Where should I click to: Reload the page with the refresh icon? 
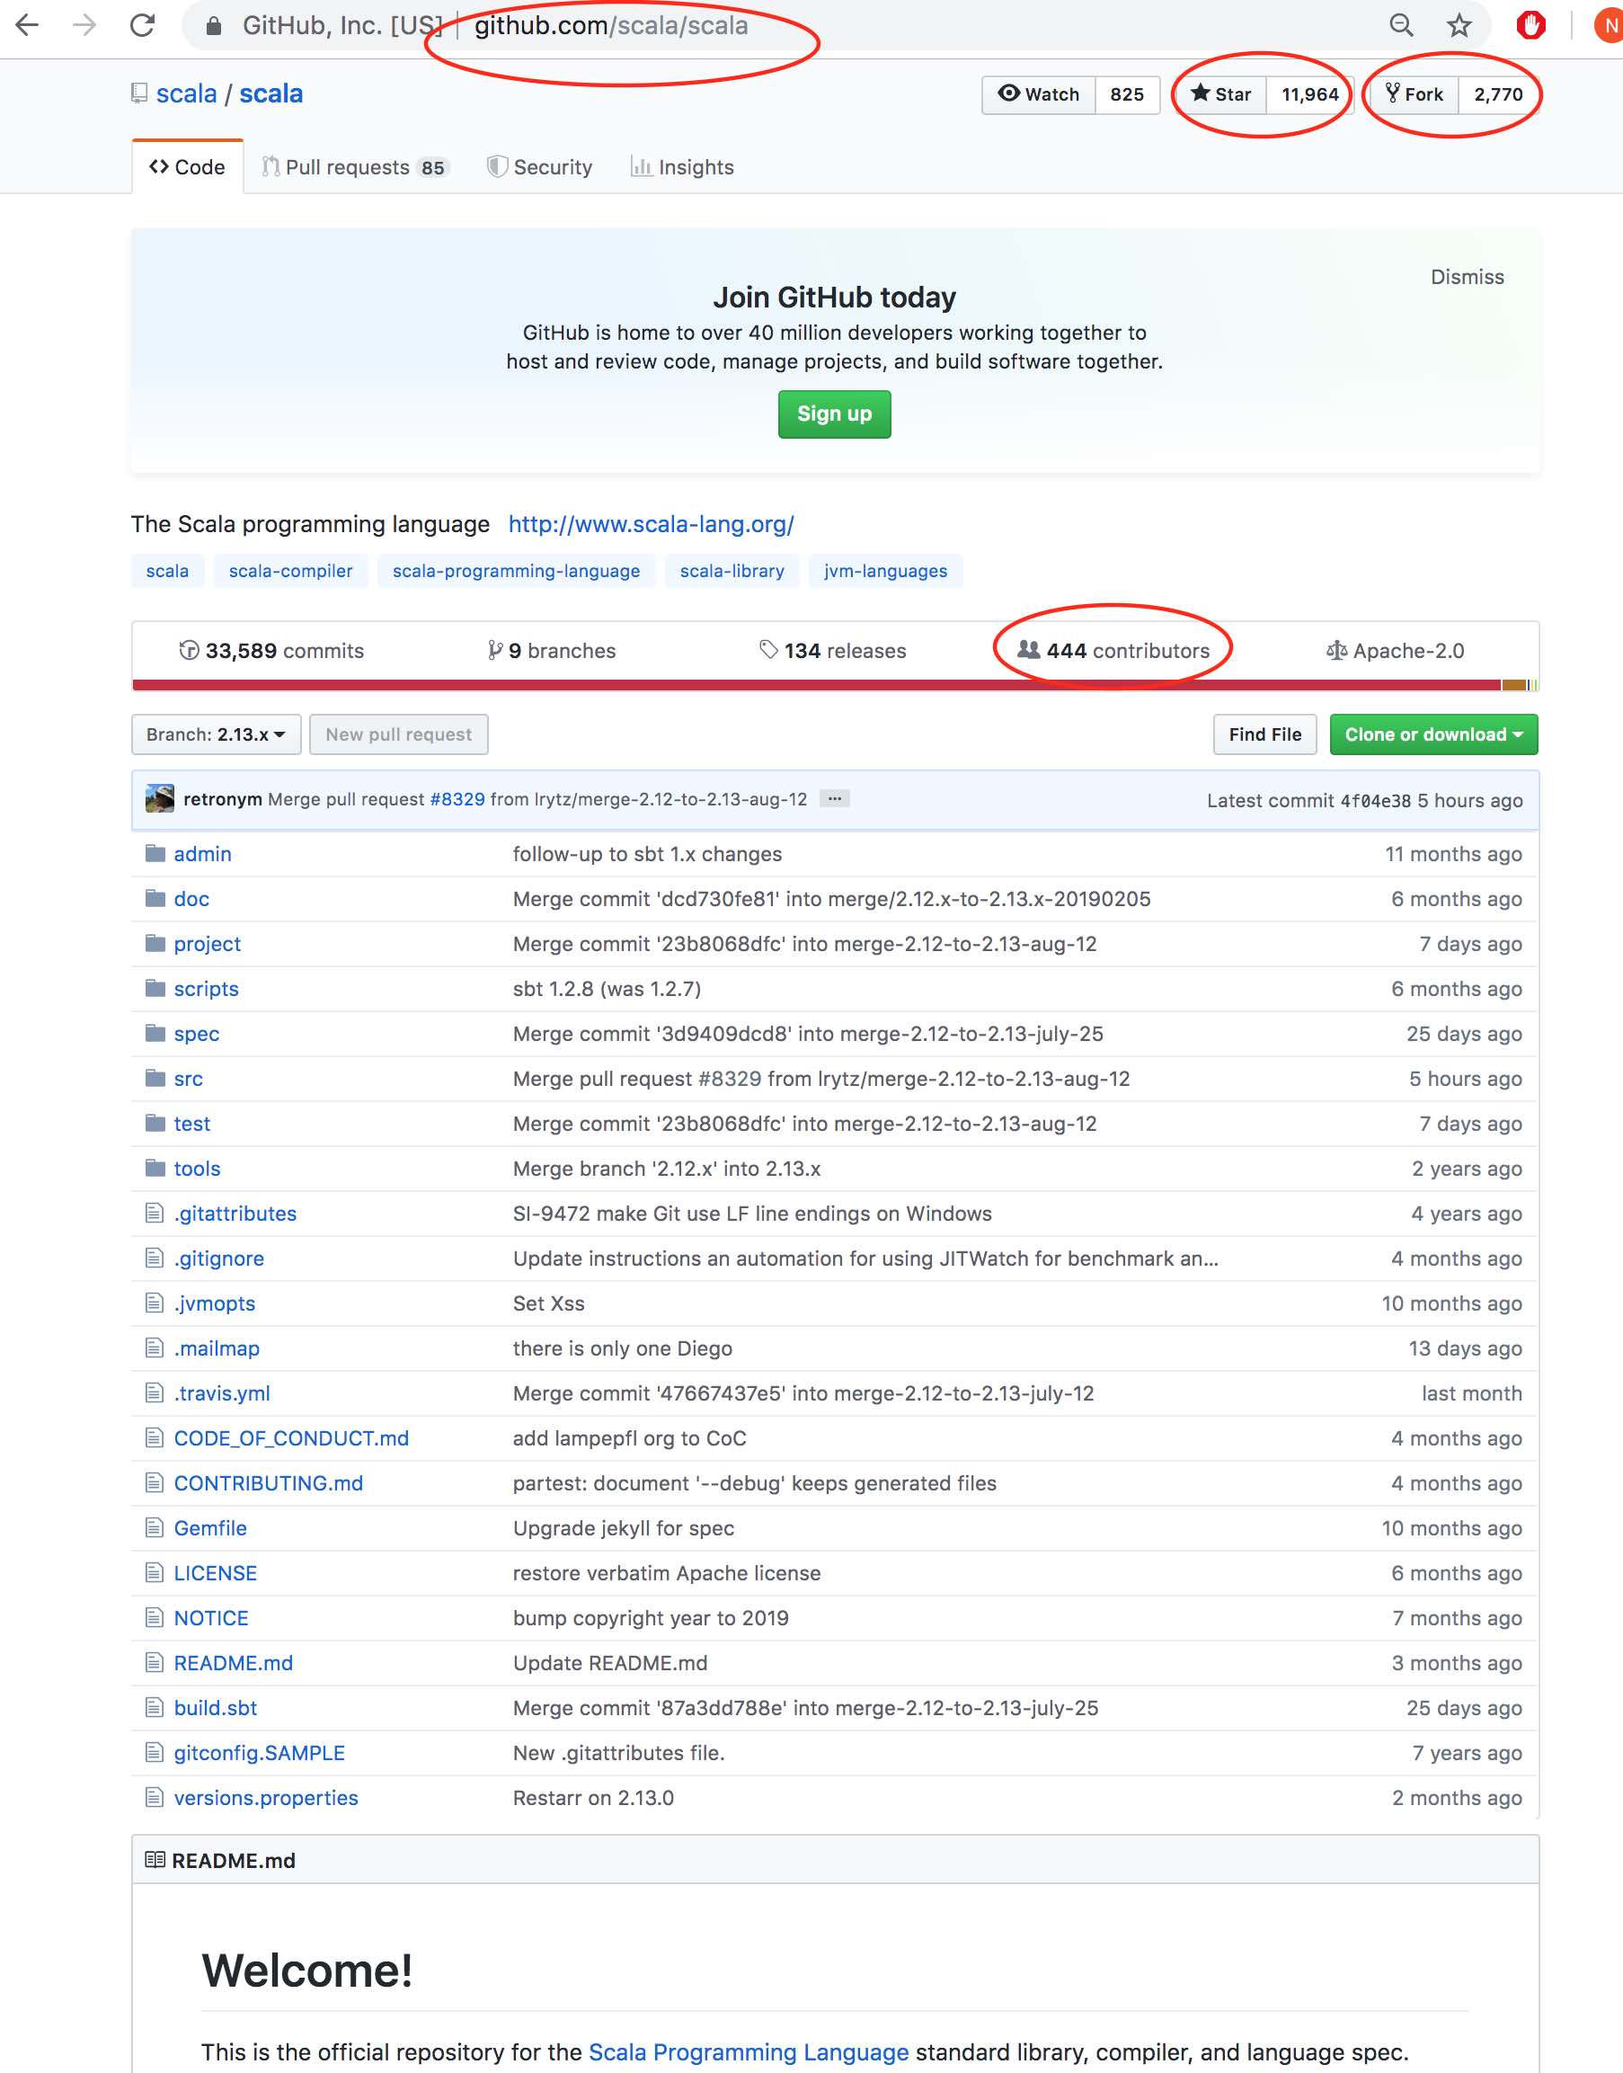143,26
